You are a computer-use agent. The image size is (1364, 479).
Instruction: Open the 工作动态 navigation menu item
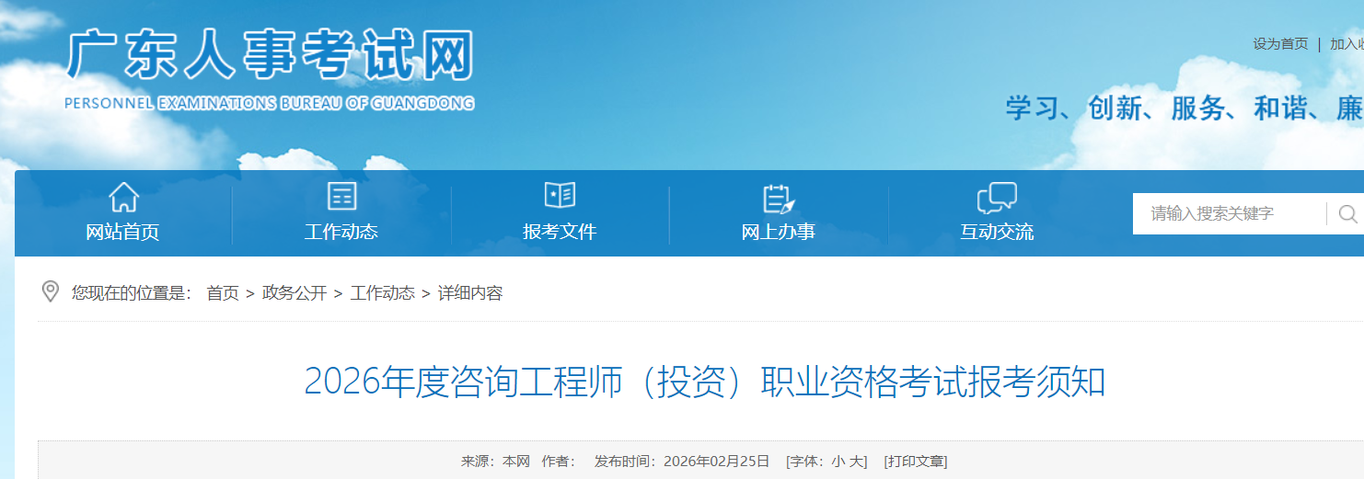click(x=341, y=232)
